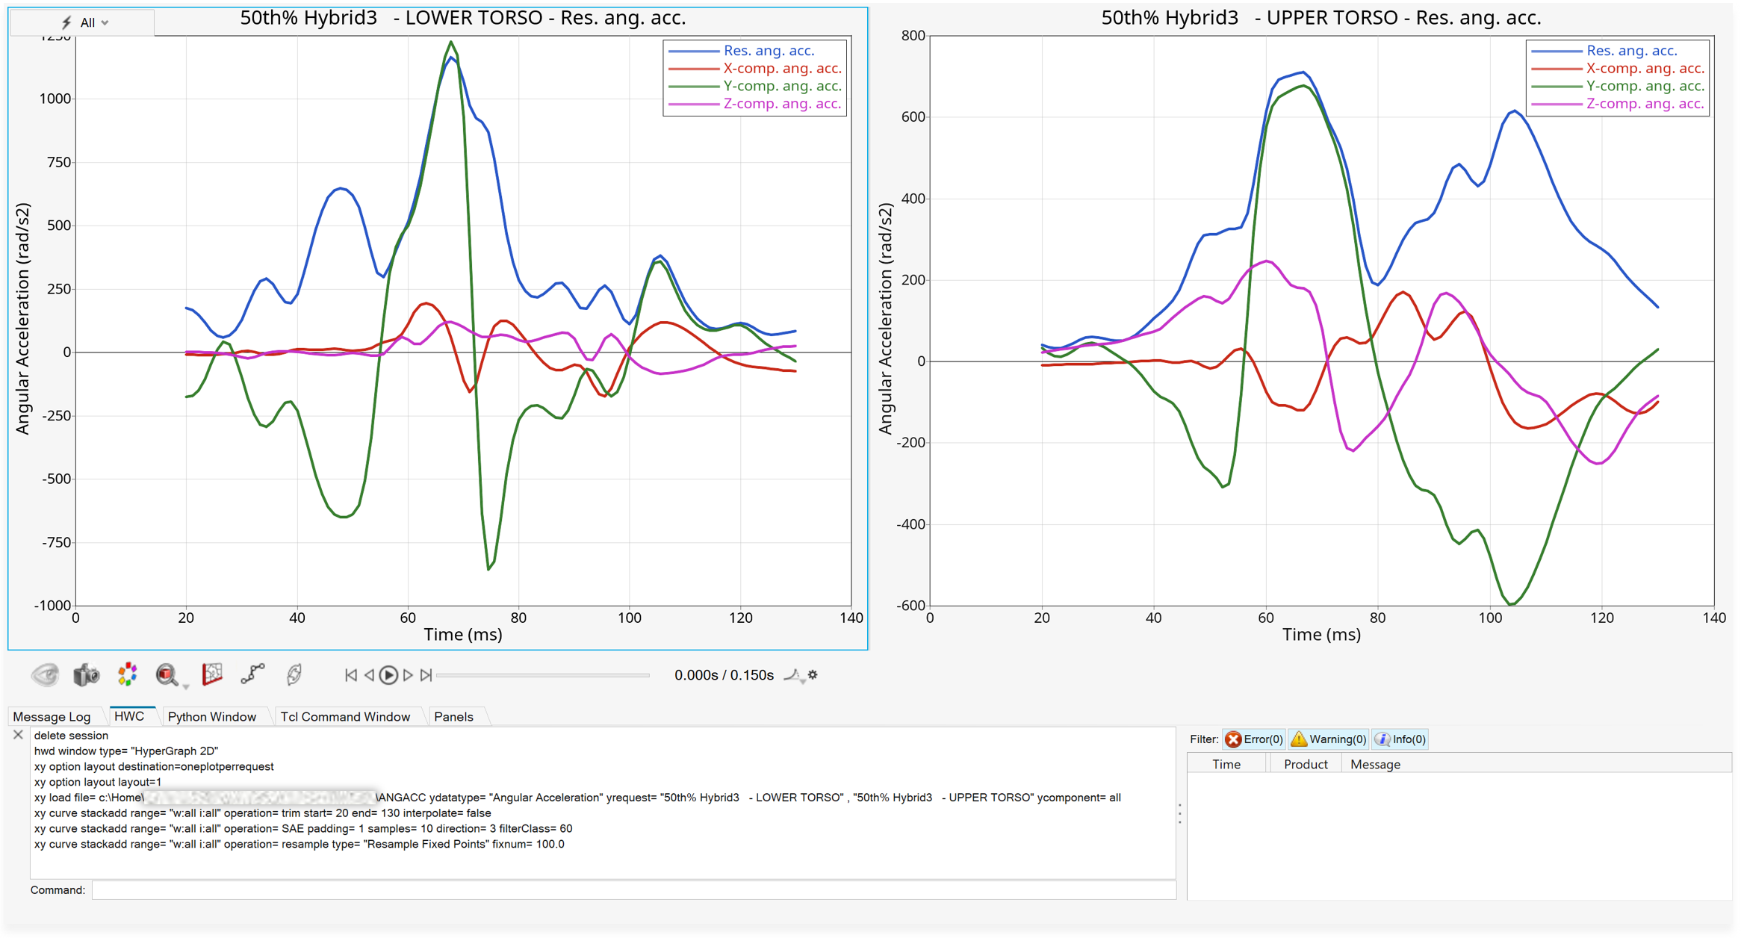The width and height of the screenshot is (1741, 938).
Task: Toggle the Warning(0) message filter
Action: (x=1329, y=739)
